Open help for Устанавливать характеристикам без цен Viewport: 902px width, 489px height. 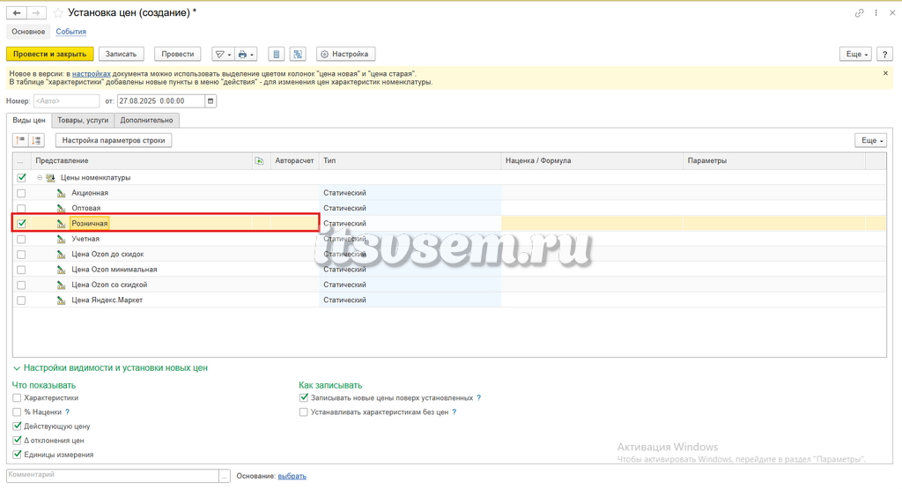click(454, 412)
